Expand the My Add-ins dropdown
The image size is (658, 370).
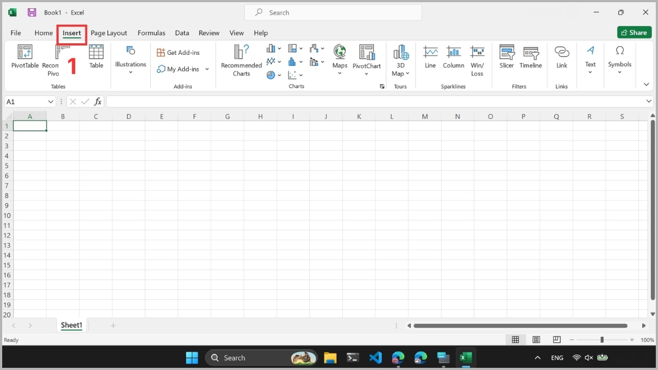[x=207, y=69]
